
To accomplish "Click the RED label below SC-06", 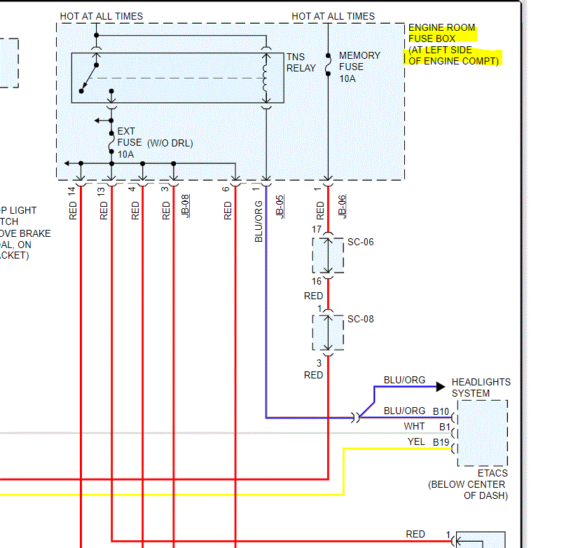I will pos(313,296).
